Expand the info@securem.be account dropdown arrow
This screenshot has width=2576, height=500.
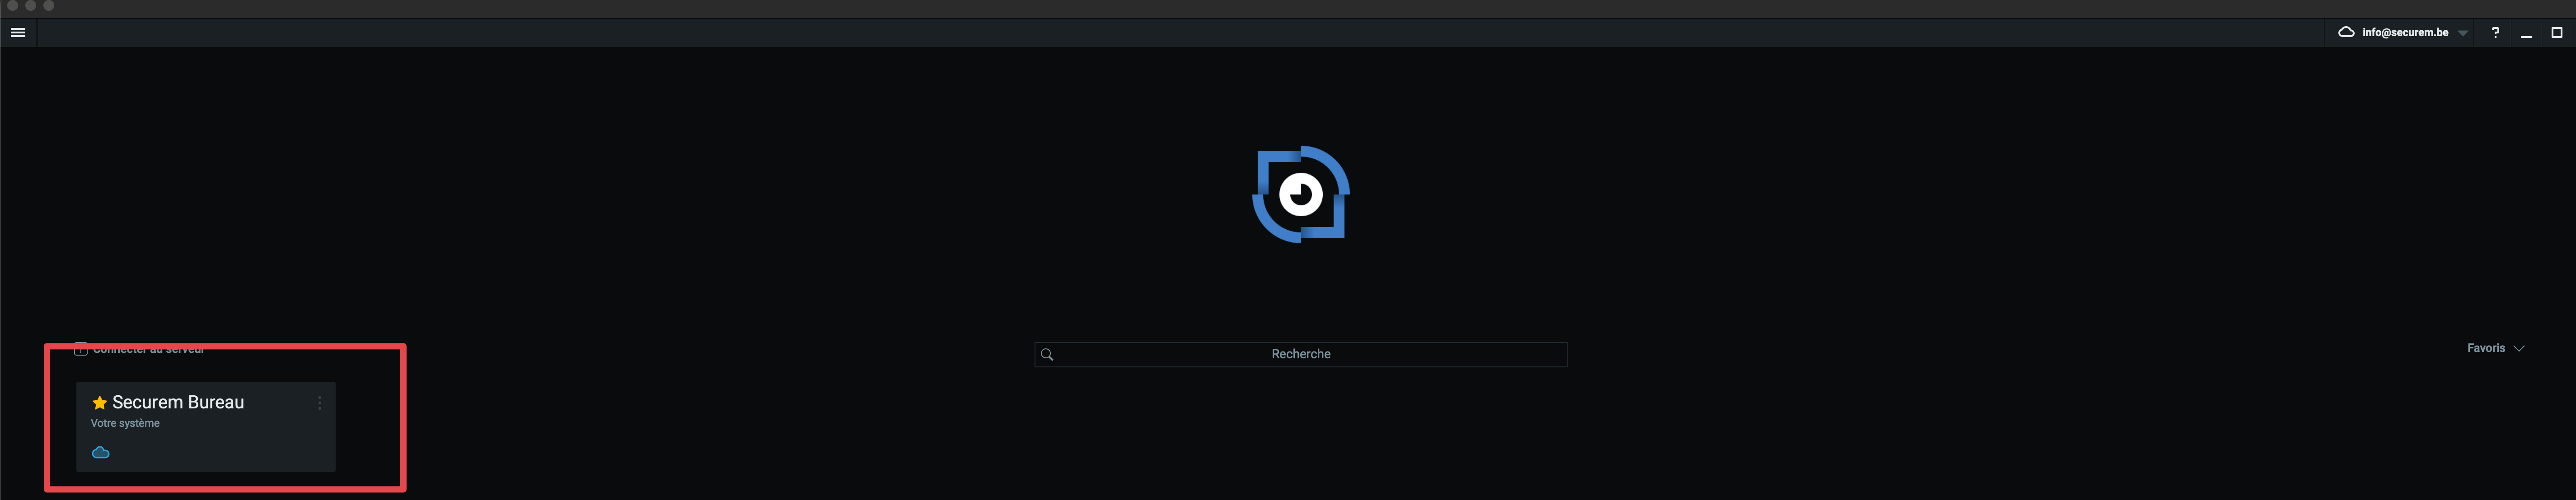[x=2463, y=34]
